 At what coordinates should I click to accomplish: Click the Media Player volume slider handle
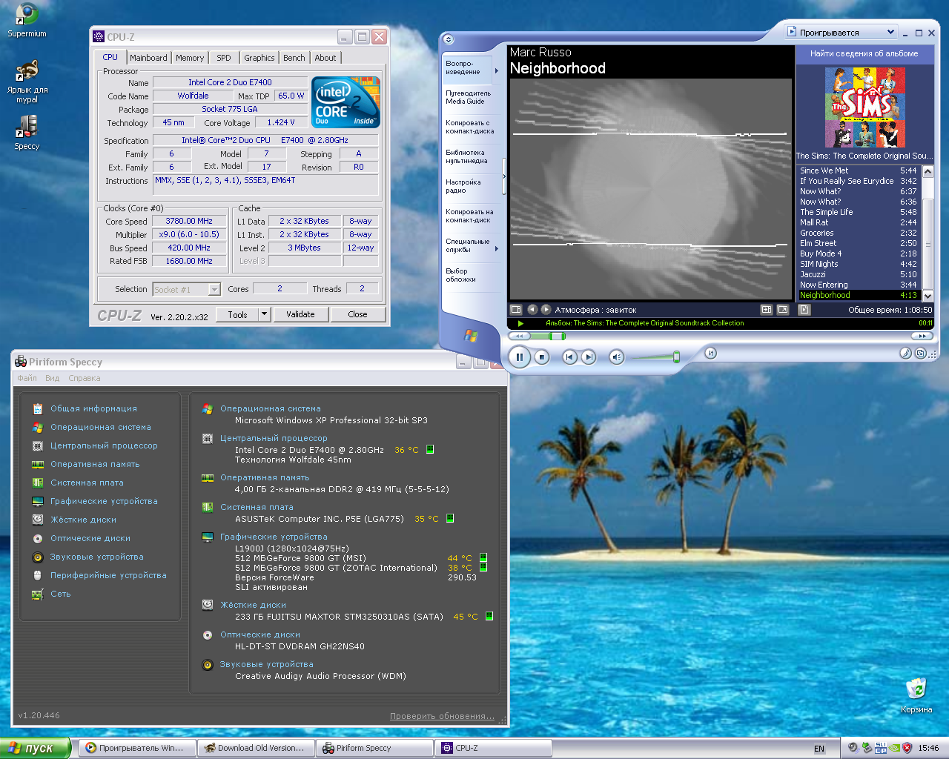pyautogui.click(x=676, y=357)
